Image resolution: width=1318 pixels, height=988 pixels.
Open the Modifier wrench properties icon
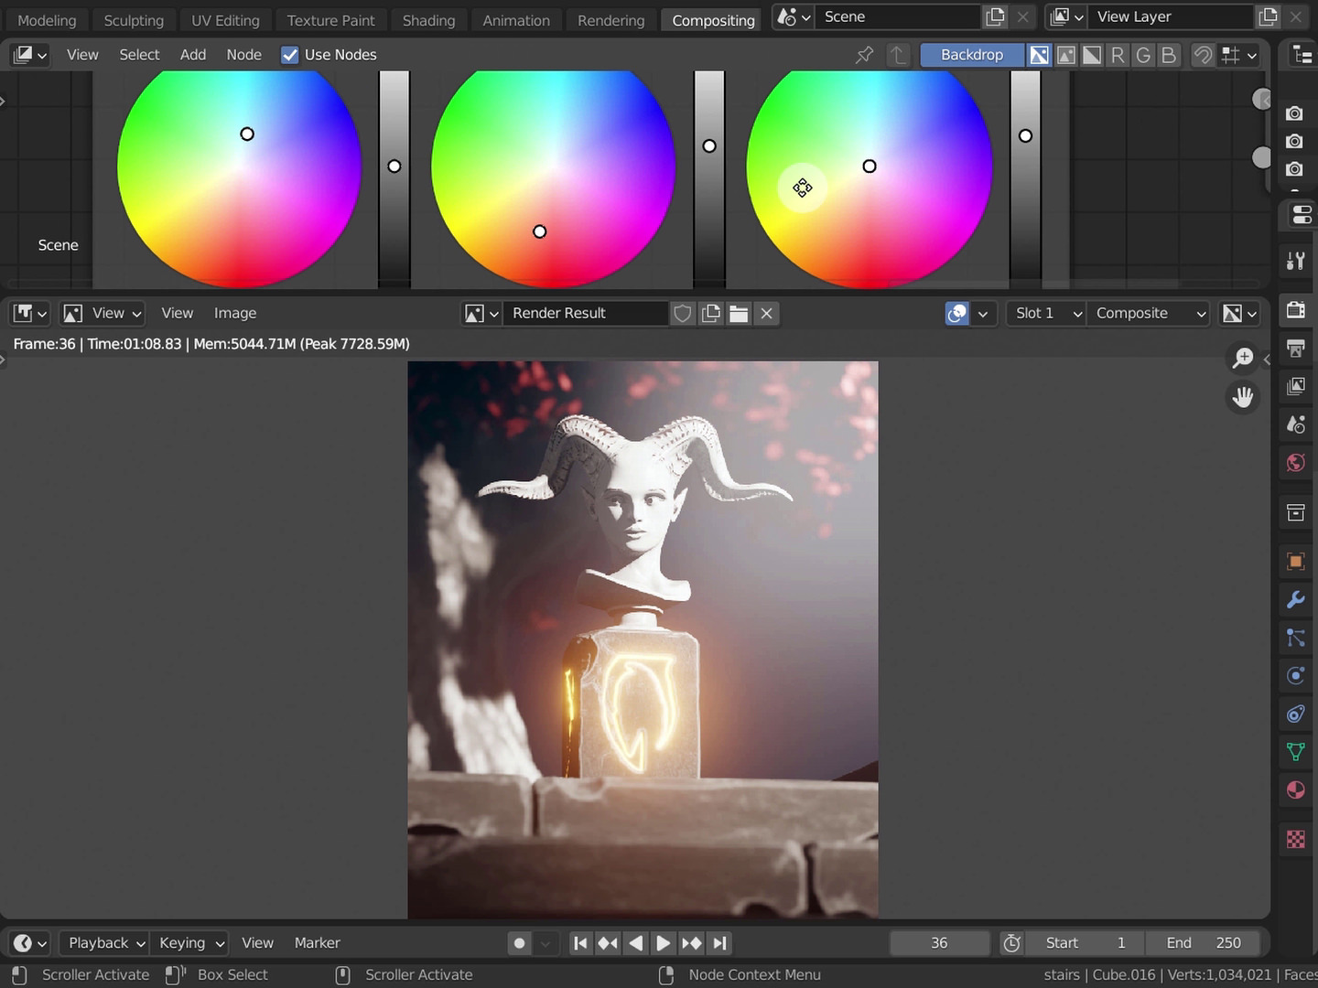(1295, 599)
